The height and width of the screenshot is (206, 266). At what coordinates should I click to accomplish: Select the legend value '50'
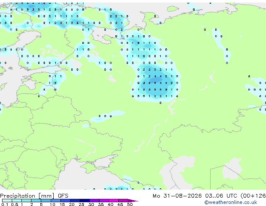(x=130, y=204)
